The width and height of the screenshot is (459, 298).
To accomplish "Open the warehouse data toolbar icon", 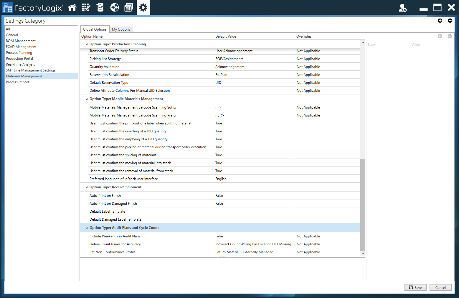I will [100, 7].
